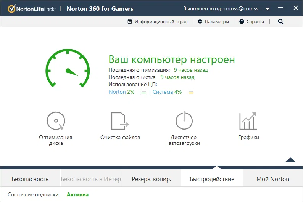The height and width of the screenshot is (202, 303).
Task: Launch Оптимизация диска disk icon
Action: coord(56,121)
